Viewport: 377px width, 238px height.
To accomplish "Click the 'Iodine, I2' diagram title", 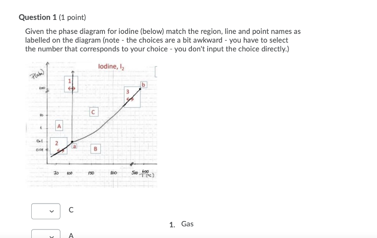I will [x=111, y=66].
